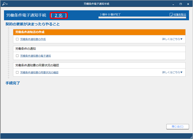Open the 労働条件通知書の作成 link
This screenshot has height=139, width=193.
33,39
